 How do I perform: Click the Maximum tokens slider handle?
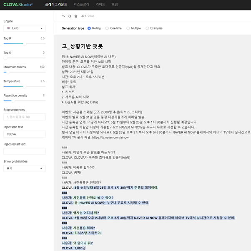(8, 72)
